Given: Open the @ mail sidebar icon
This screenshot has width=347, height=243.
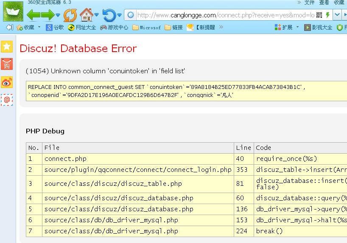Looking at the screenshot, I should tap(7, 100).
